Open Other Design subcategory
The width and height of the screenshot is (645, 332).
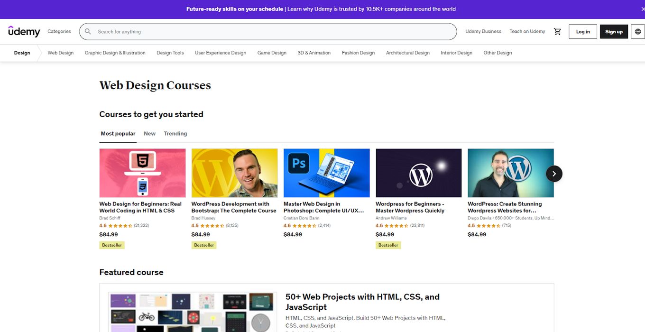[x=498, y=53]
